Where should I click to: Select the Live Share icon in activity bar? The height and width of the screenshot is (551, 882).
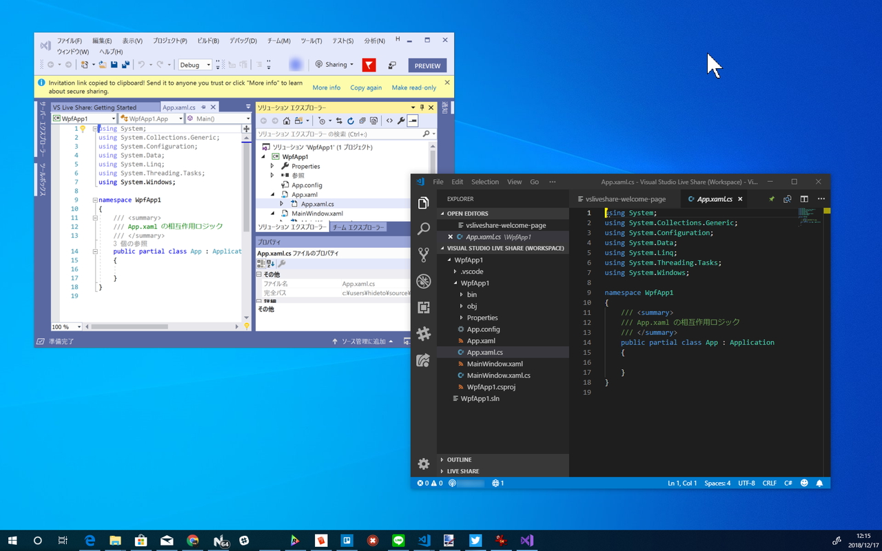tap(424, 360)
